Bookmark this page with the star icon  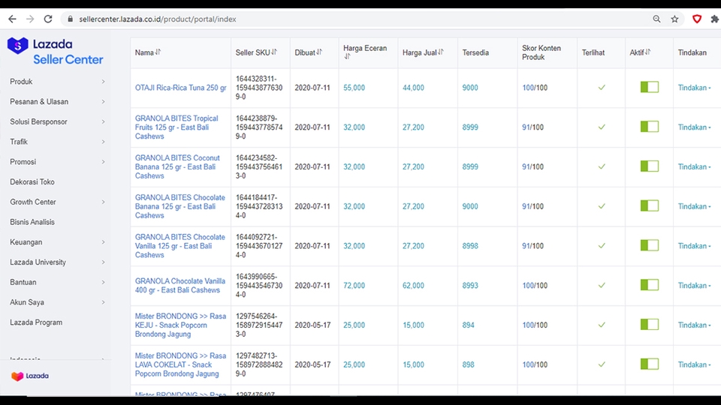[674, 19]
